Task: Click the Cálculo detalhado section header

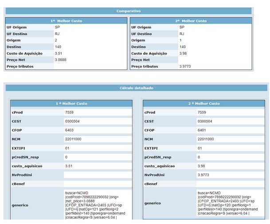Action: point(137,88)
